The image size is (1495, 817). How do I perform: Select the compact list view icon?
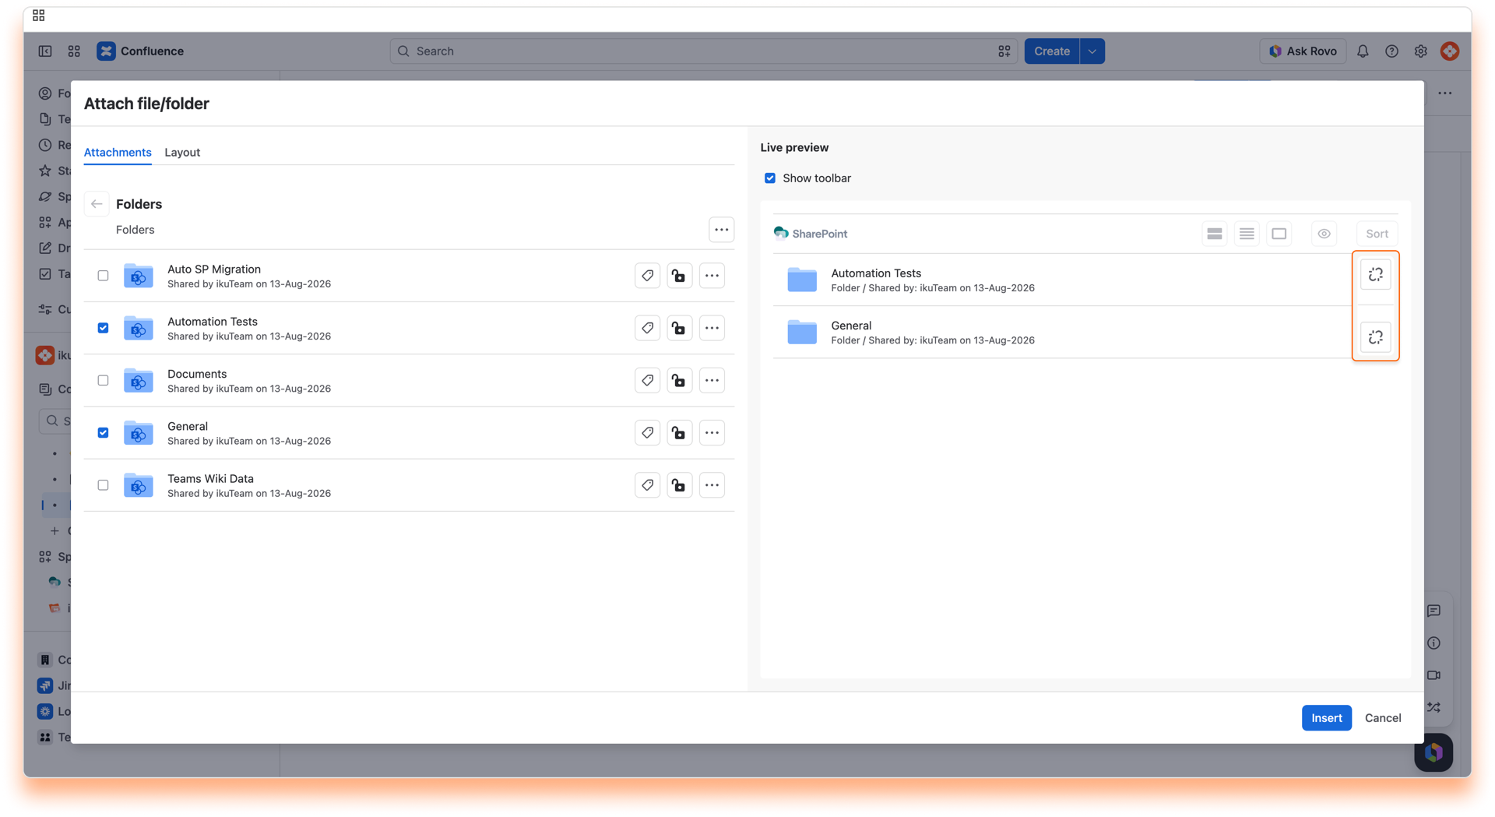1247,234
